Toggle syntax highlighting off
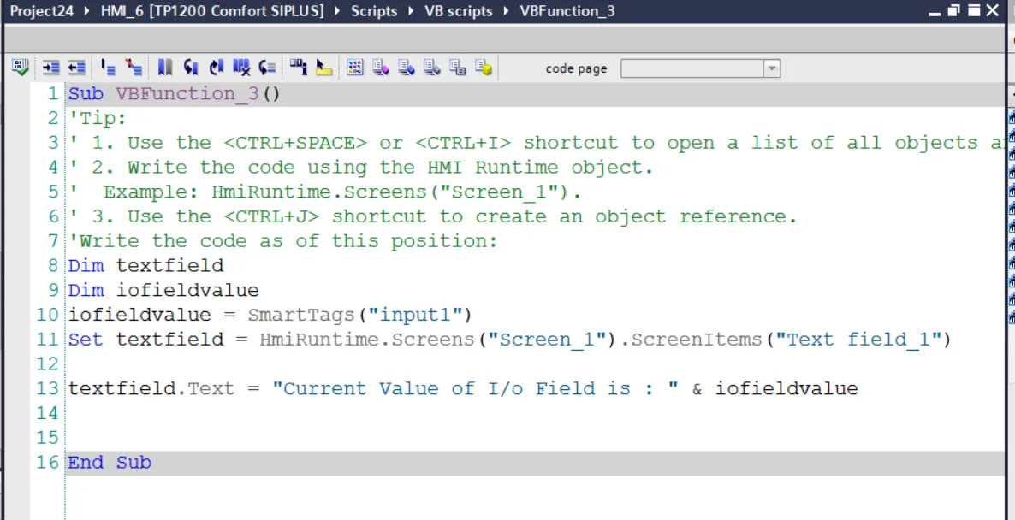This screenshot has width=1015, height=520. (132, 67)
